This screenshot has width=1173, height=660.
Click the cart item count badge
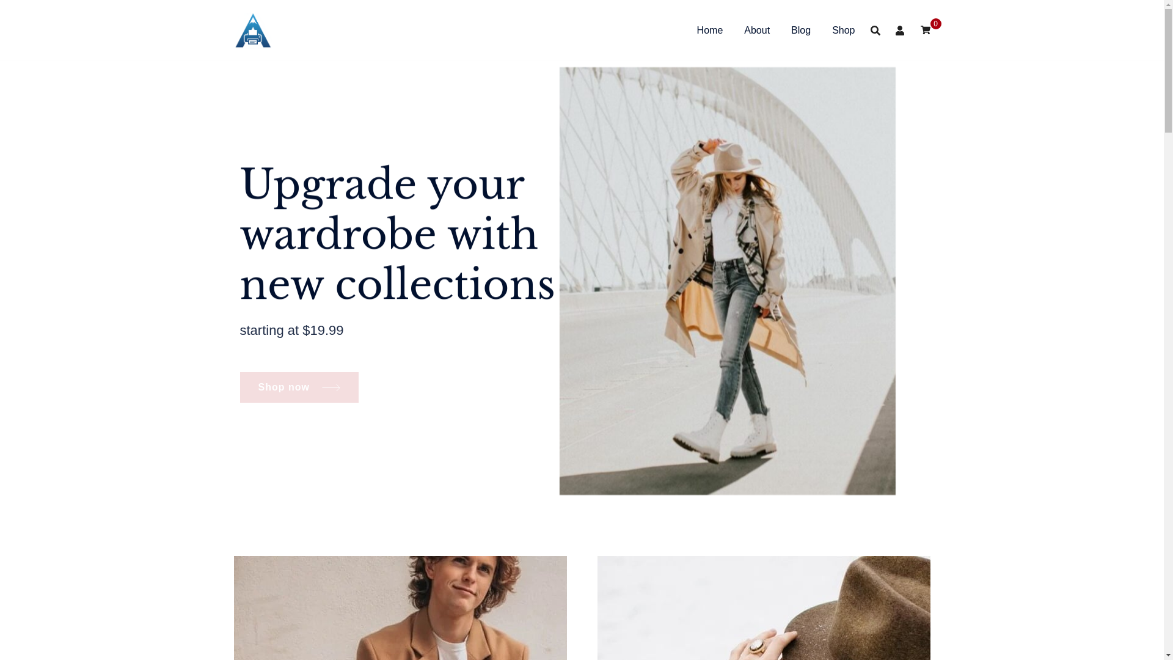coord(936,24)
